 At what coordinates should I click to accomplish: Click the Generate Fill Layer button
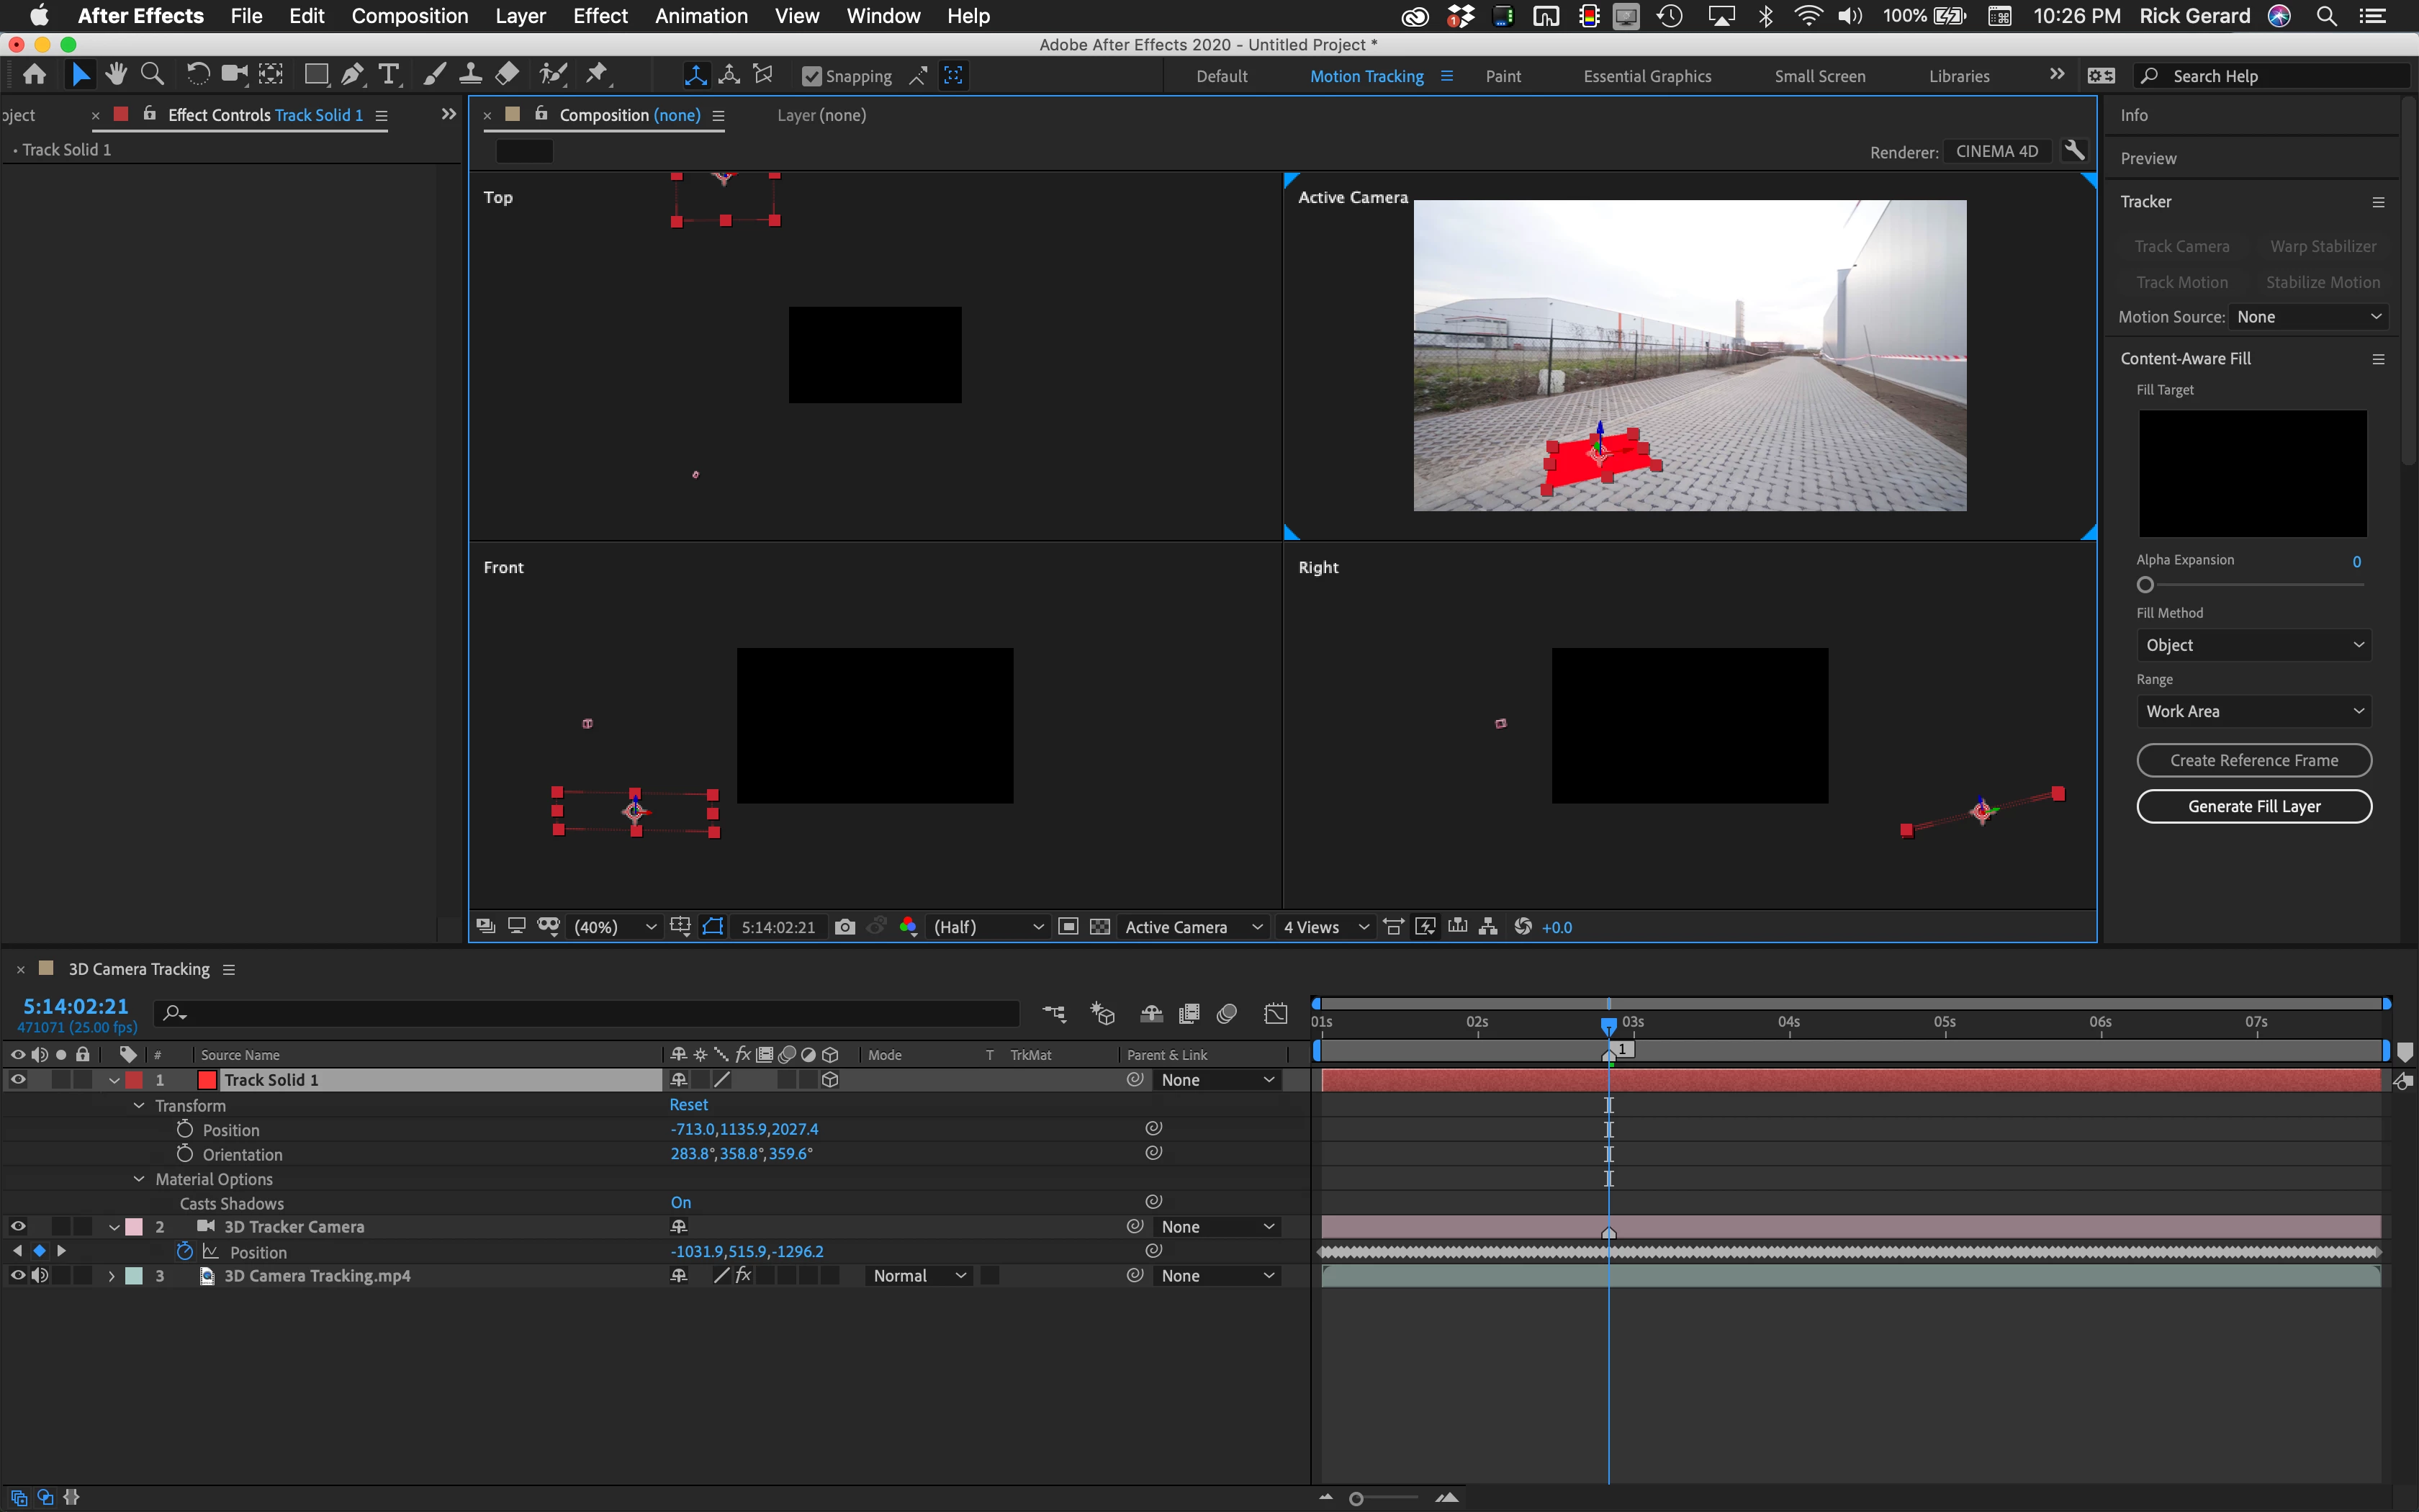pyautogui.click(x=2253, y=806)
